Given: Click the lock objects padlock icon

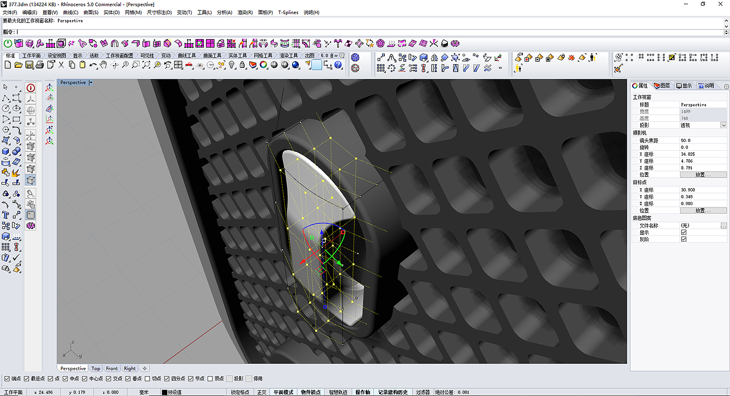Looking at the screenshot, I should [242, 65].
